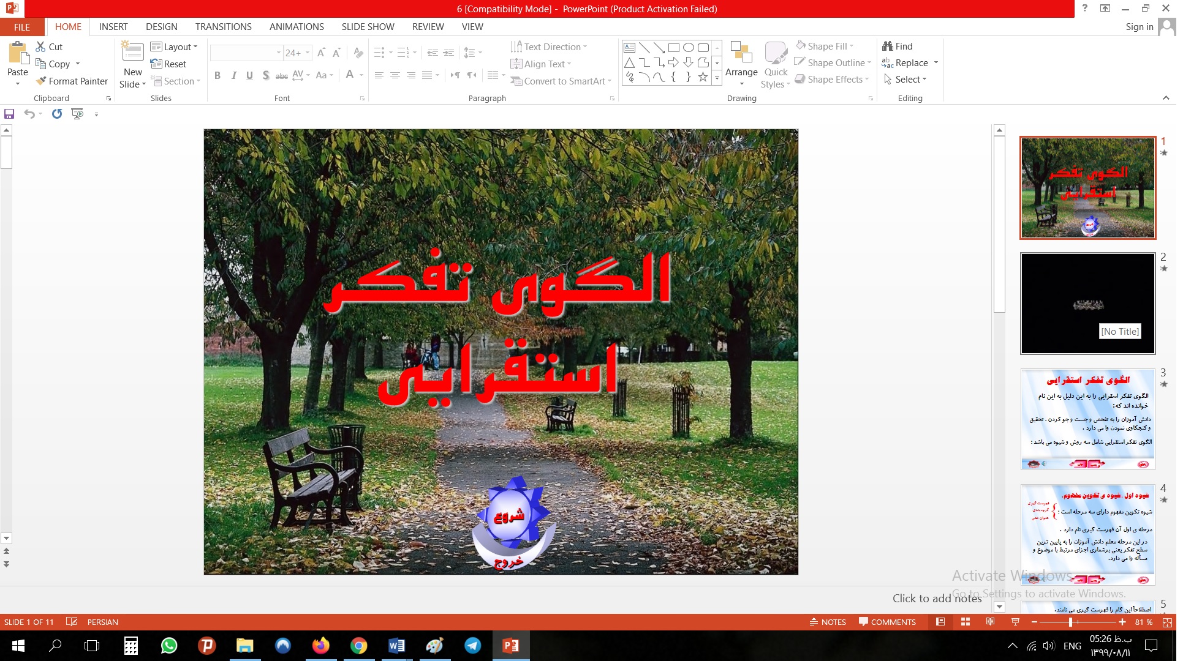This screenshot has width=1202, height=661.
Task: Toggle the Notes pane in status bar
Action: (828, 622)
